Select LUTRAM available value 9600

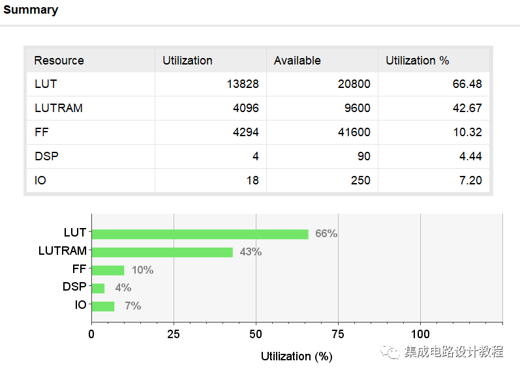point(357,108)
